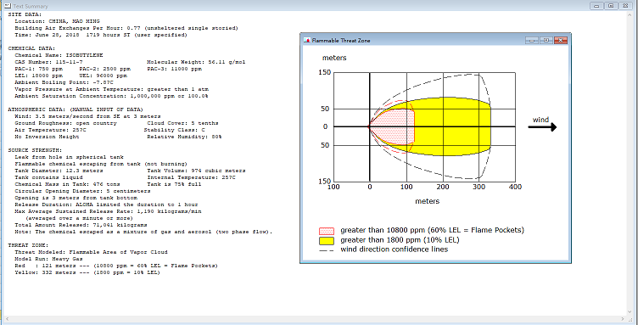
Task: Click the 'Tank Volume: 974 cubic meters' text
Action: click(196, 171)
